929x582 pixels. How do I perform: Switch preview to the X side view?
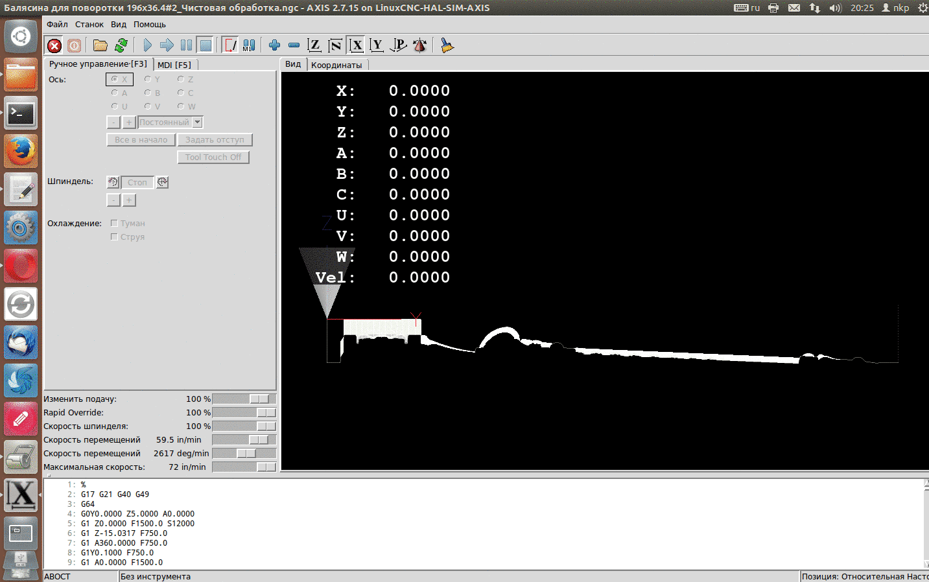tap(356, 45)
